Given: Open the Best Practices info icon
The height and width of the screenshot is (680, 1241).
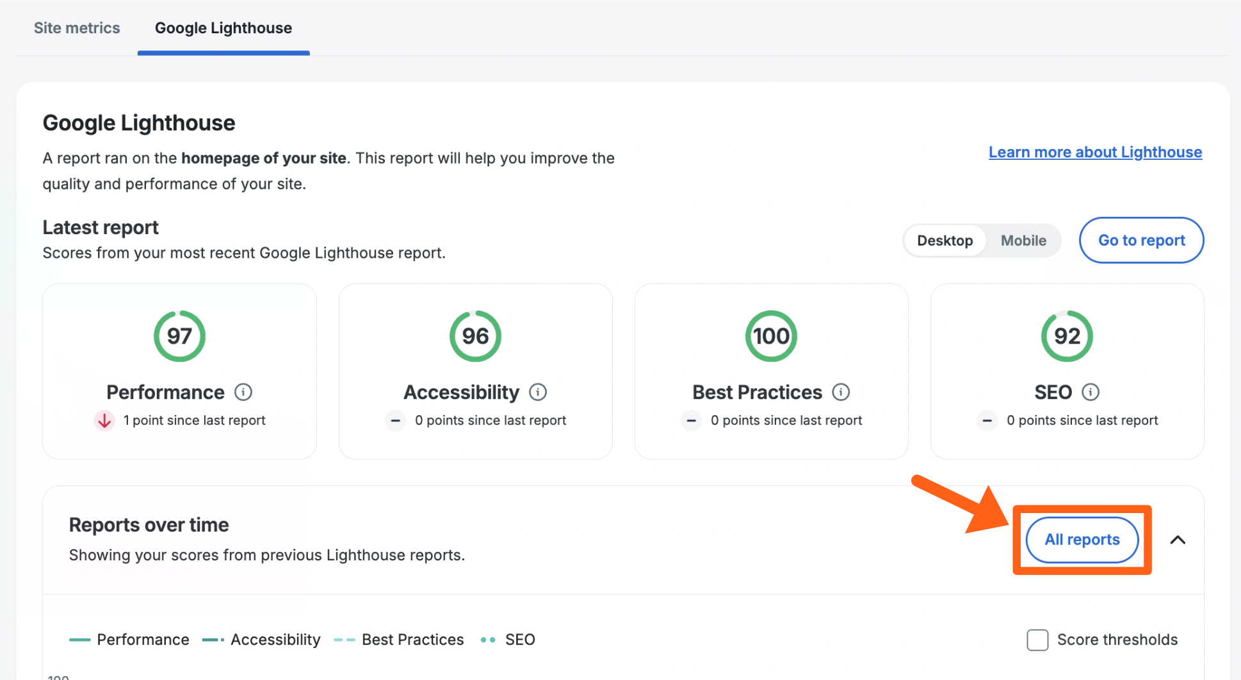Looking at the screenshot, I should 841,392.
